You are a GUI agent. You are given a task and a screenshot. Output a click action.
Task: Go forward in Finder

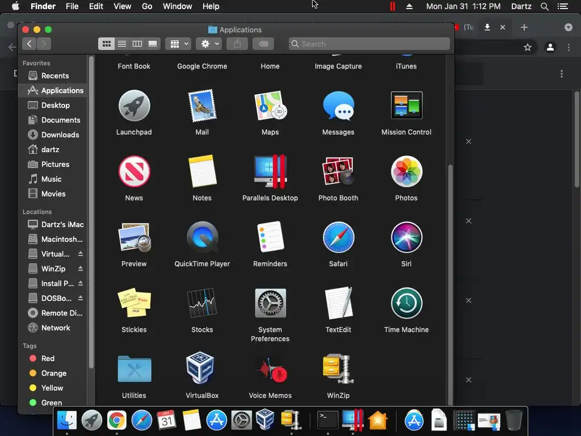(44, 44)
